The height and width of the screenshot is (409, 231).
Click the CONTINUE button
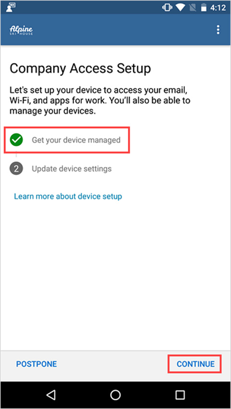click(195, 364)
